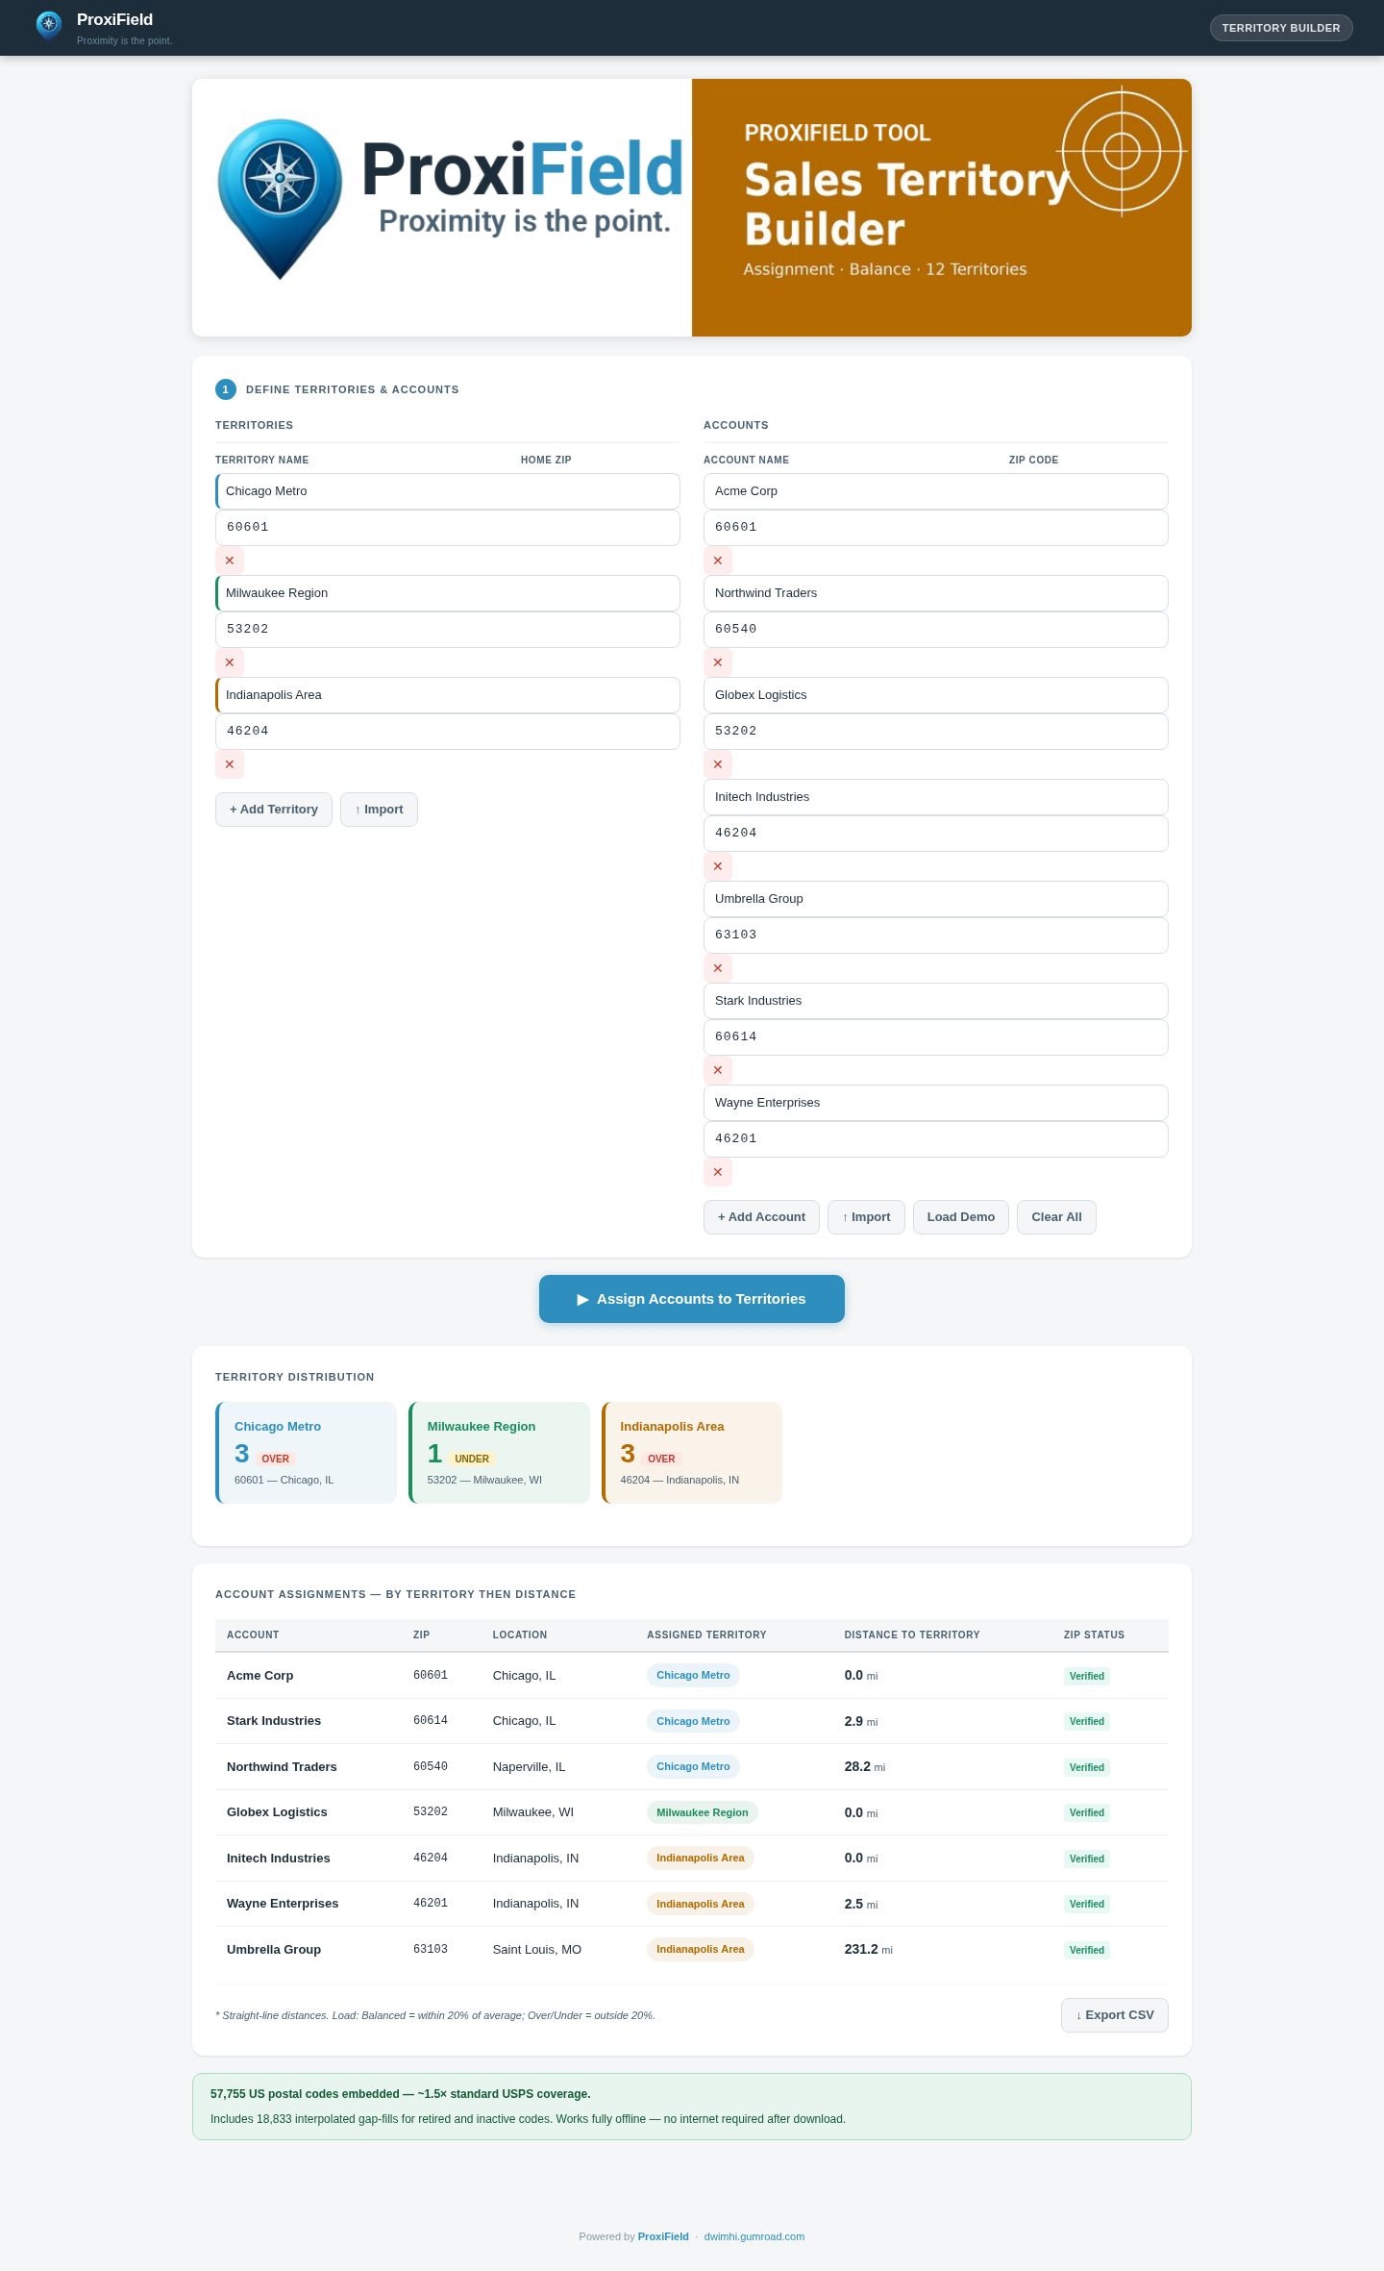Delete the Globex Logistics account
The image size is (1384, 2271).
718,764
